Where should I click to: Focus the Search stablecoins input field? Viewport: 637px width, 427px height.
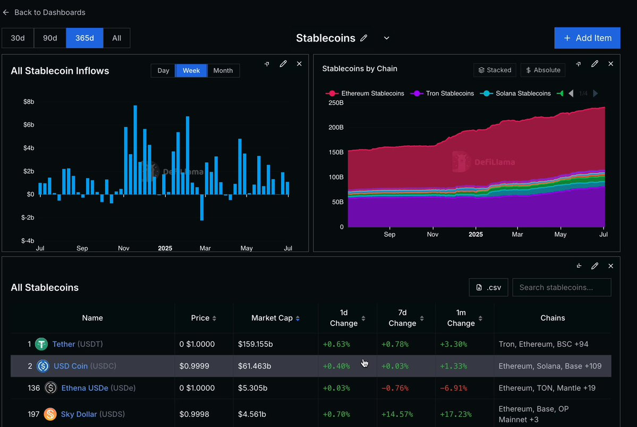[562, 288]
